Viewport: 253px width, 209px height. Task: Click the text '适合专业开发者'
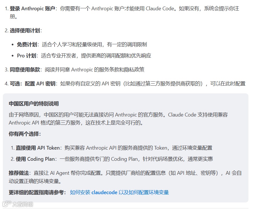pyautogui.click(x=59, y=56)
